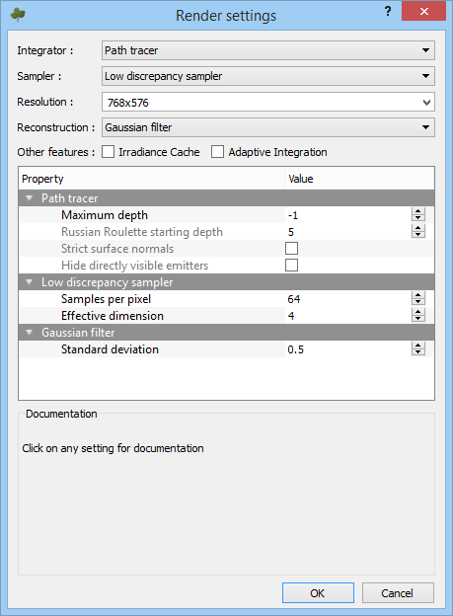Click the help question mark icon
This screenshot has height=616, width=453.
click(x=388, y=11)
